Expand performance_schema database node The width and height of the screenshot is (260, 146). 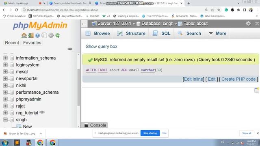(5, 92)
